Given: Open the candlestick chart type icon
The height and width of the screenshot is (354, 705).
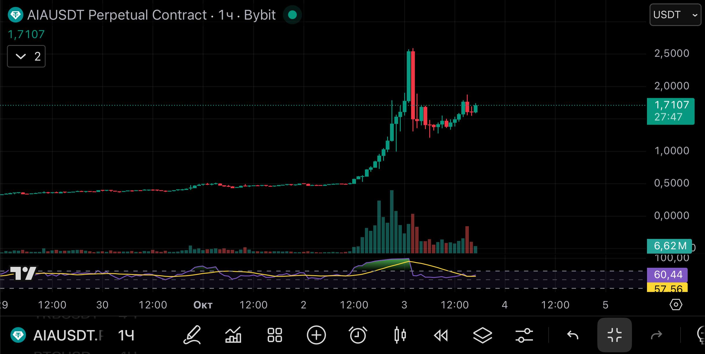Looking at the screenshot, I should pyautogui.click(x=400, y=335).
